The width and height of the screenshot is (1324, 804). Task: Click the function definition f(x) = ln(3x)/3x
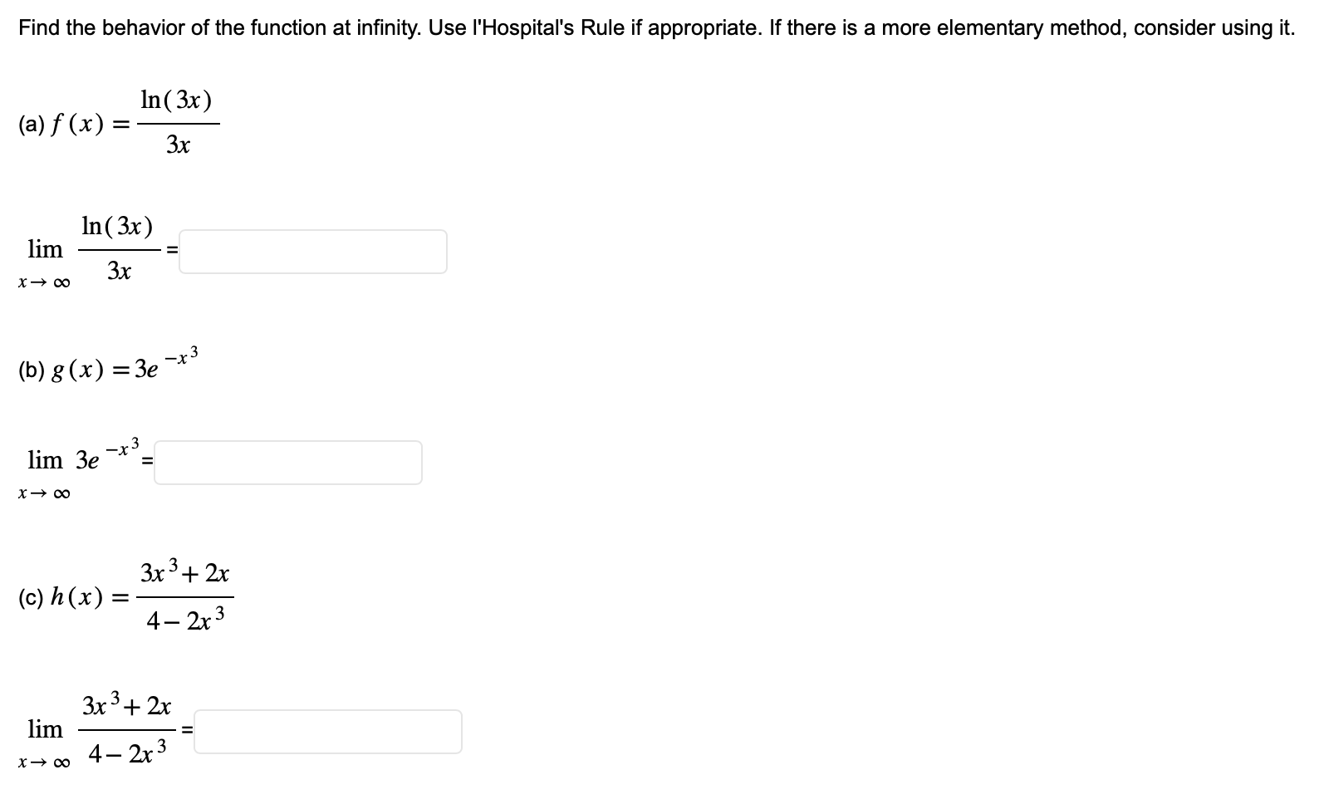[x=116, y=122]
